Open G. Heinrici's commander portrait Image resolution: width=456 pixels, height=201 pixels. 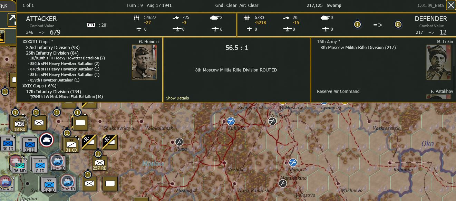144,62
